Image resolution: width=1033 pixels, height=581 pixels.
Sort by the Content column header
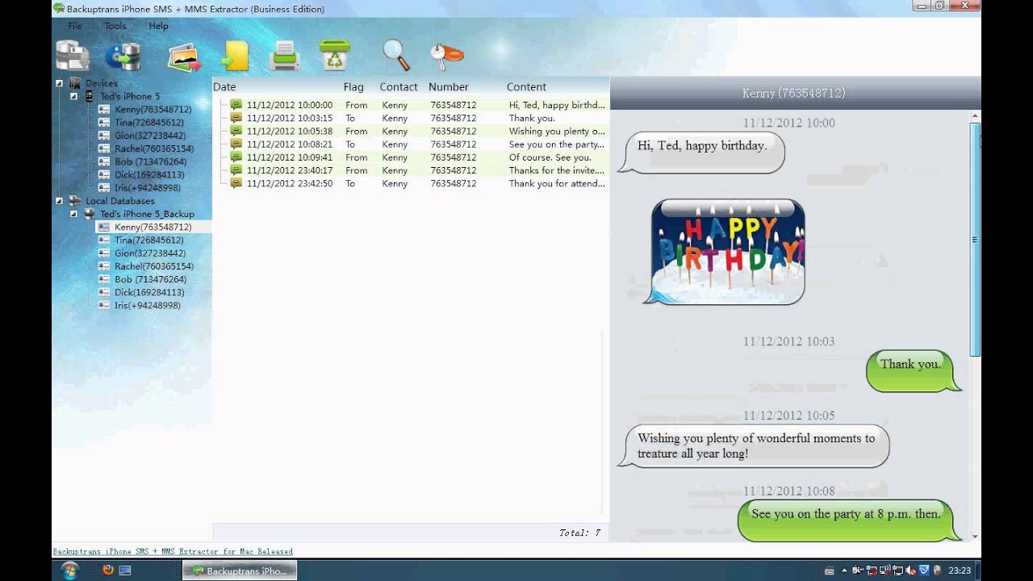(526, 87)
